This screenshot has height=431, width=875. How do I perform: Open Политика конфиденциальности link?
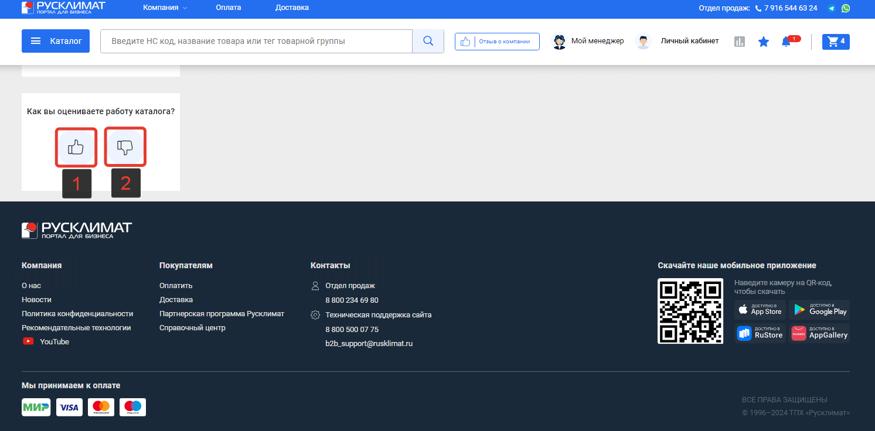(77, 314)
